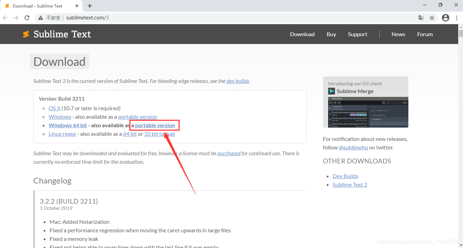Download the Windows 64 bit installer
Screen dimensions: 463x248
coord(68,125)
